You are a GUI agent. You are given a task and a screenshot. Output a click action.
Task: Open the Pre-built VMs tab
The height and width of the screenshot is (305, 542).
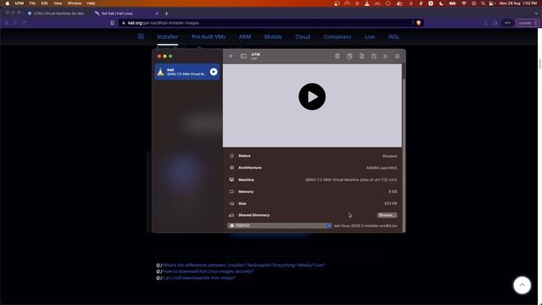pyautogui.click(x=208, y=36)
